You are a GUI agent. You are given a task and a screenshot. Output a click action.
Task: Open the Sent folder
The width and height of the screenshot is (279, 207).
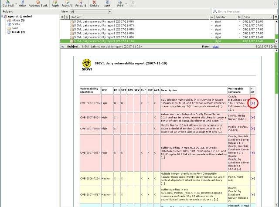[x=14, y=28]
